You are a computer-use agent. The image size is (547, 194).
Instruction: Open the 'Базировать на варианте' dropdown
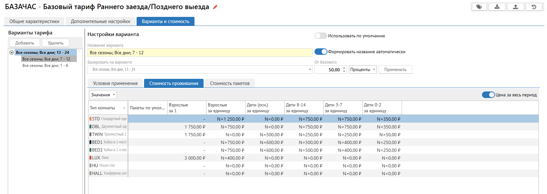pyautogui.click(x=310, y=70)
